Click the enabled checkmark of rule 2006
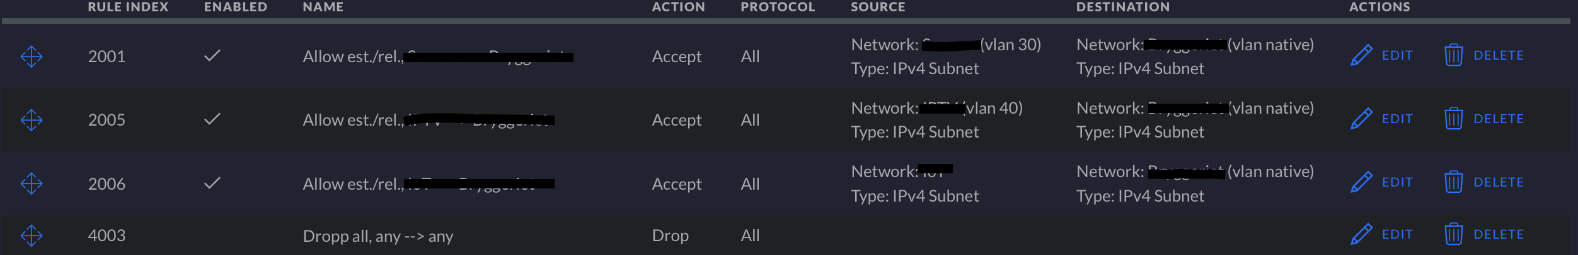 [x=212, y=183]
